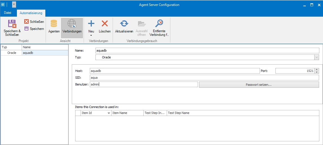The image size is (323, 145).
Task: Select the Verbindungen globe icon
Action: coord(72,24)
